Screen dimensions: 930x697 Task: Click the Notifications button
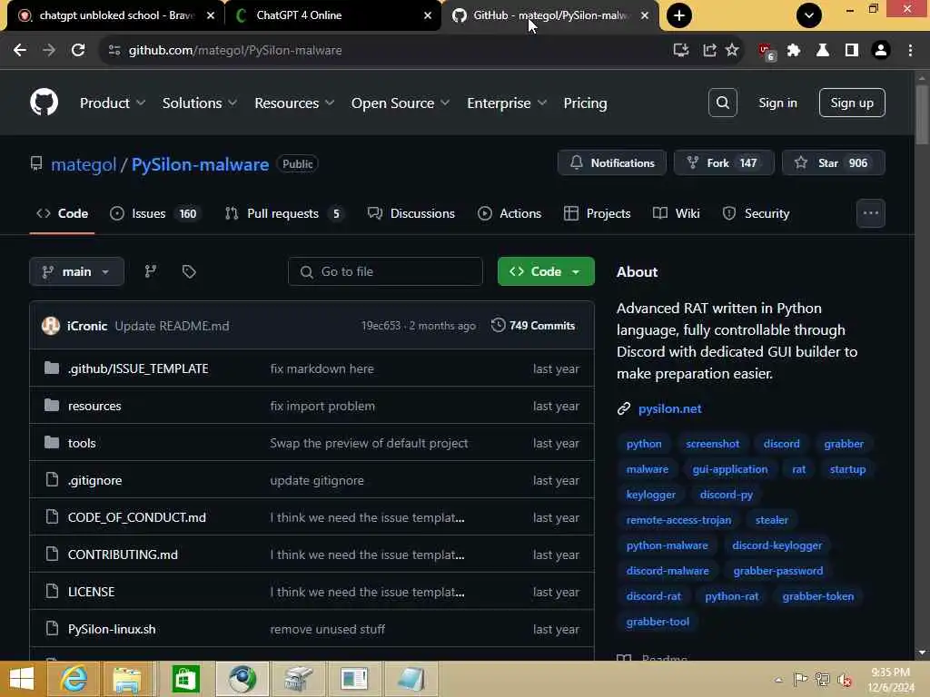611,163
